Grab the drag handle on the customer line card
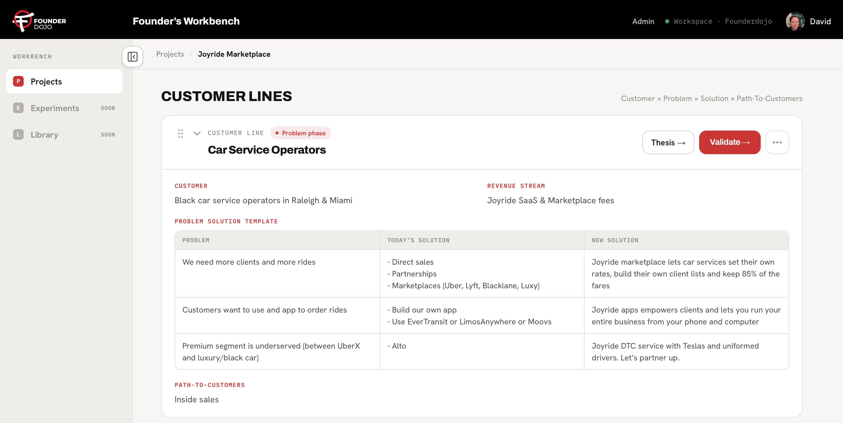This screenshot has width=843, height=423. pos(180,133)
